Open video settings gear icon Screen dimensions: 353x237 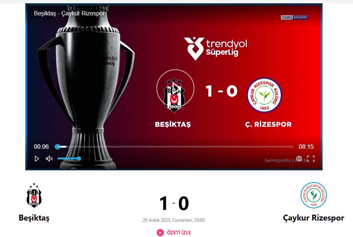299,159
